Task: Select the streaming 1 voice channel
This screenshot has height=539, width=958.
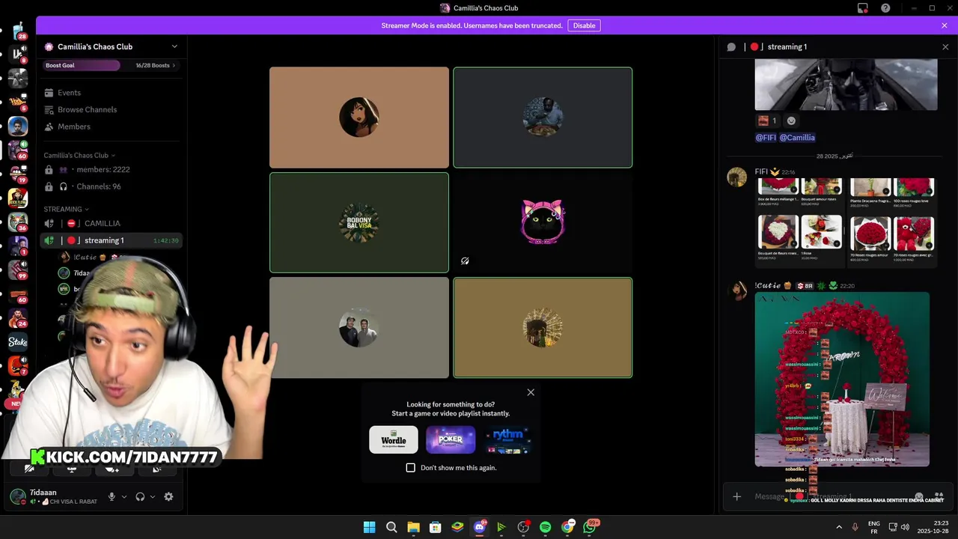Action: pyautogui.click(x=112, y=240)
